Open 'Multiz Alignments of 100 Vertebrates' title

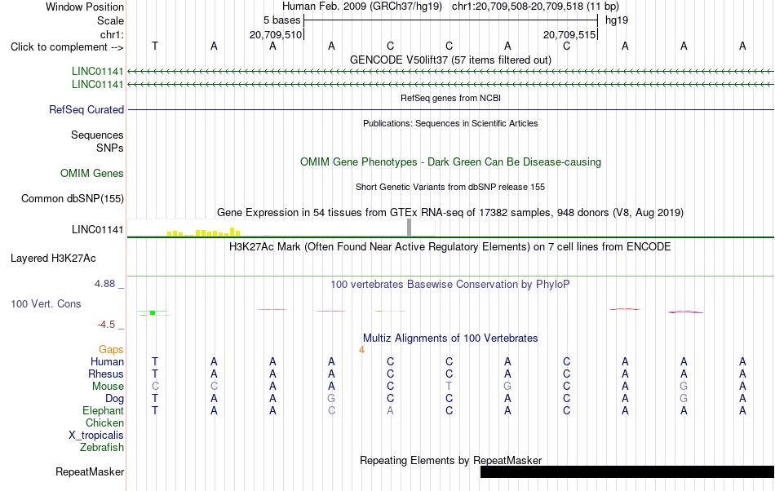[x=450, y=338]
